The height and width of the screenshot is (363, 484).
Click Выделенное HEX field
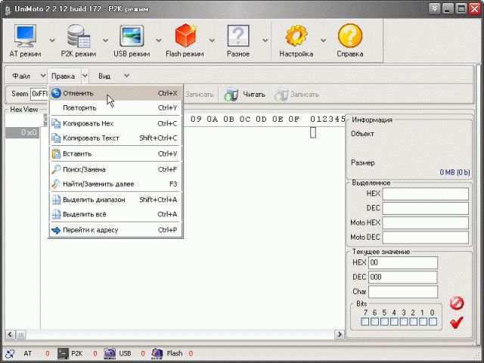coord(425,194)
